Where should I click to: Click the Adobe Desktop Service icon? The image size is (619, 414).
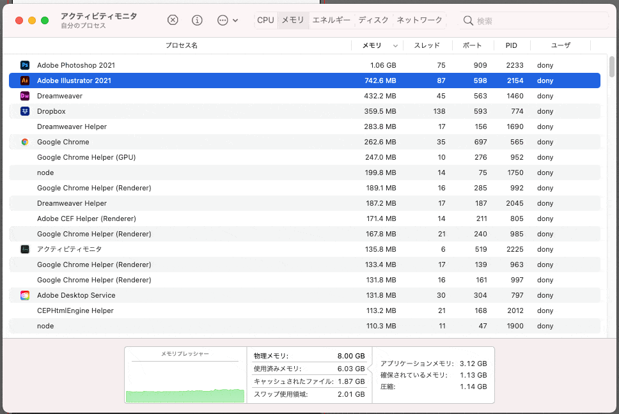pyautogui.click(x=25, y=295)
